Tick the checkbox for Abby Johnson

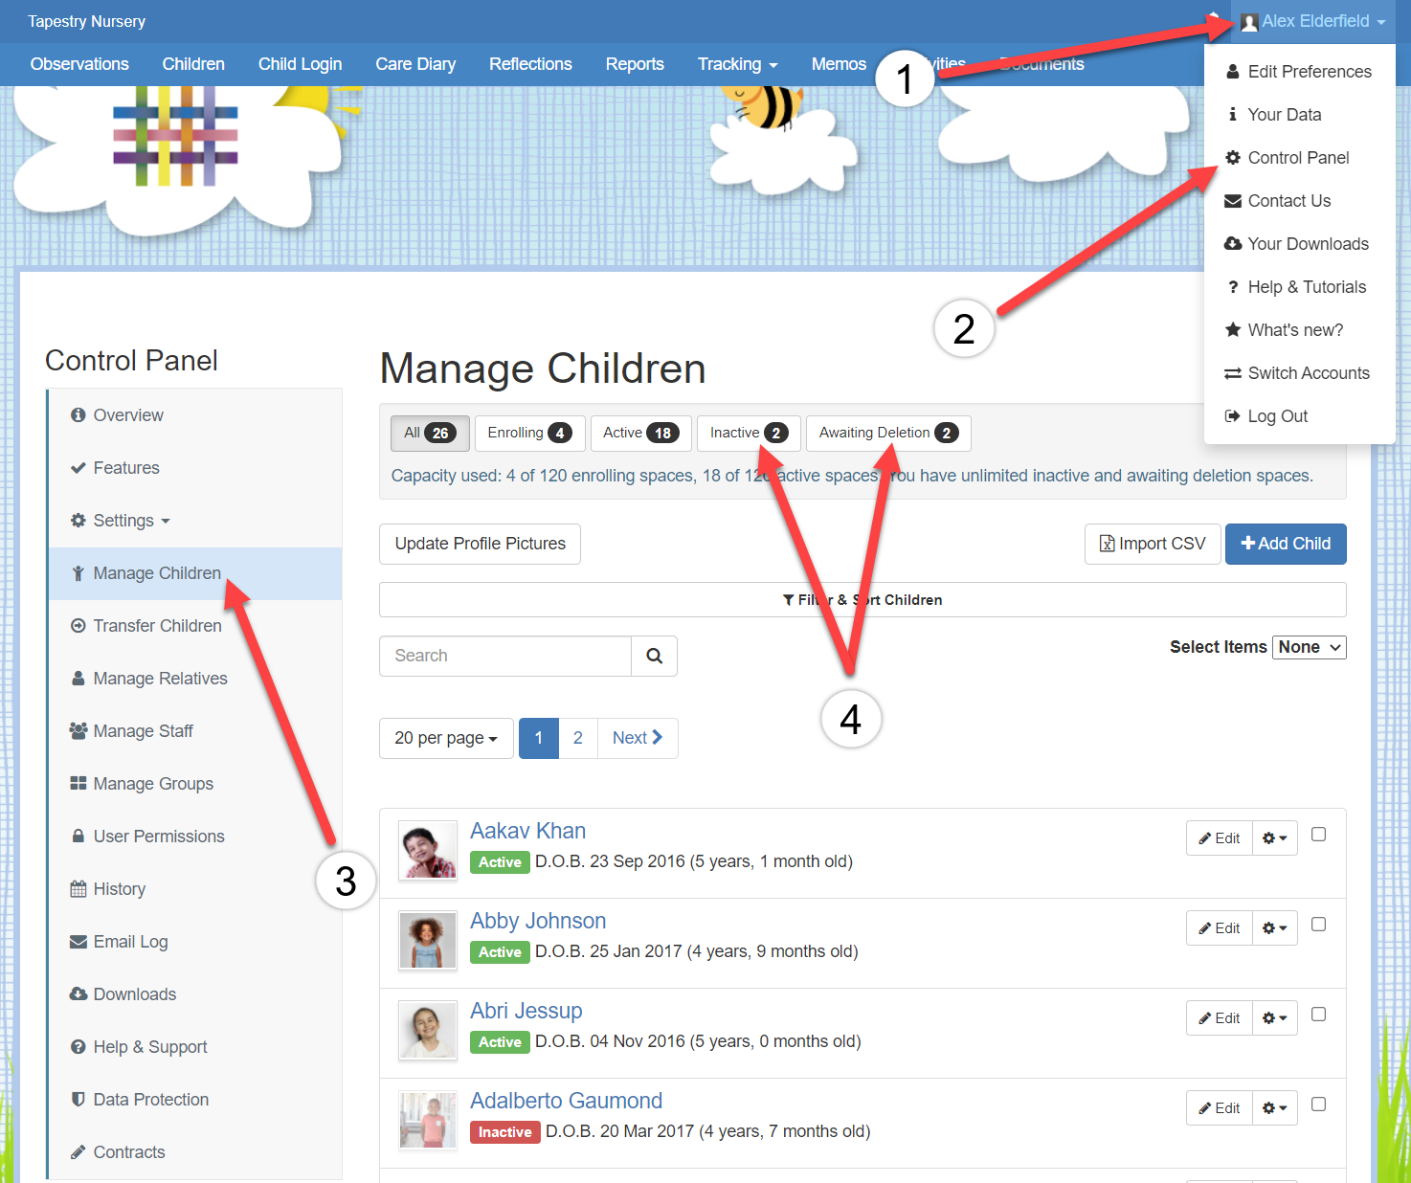[x=1318, y=925]
